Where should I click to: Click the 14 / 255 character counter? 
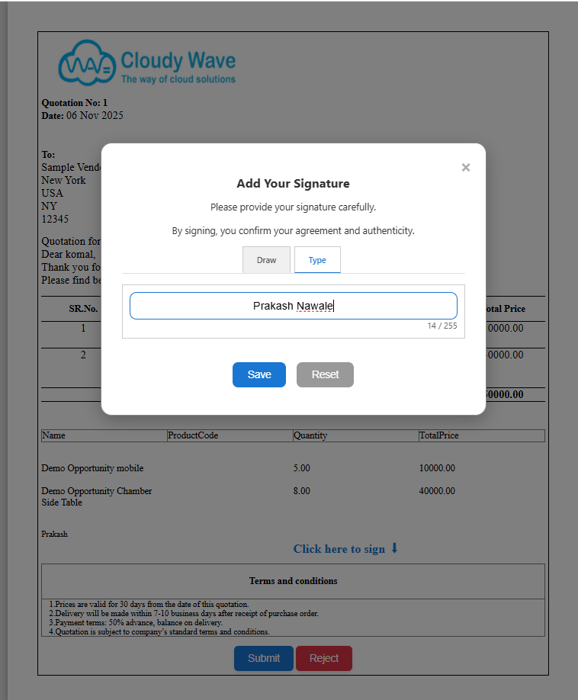(442, 326)
